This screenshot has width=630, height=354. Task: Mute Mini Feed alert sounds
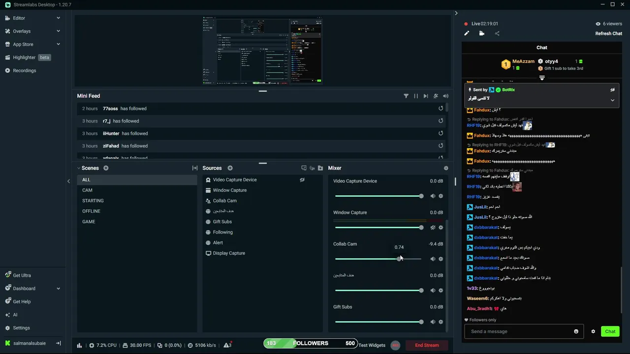point(445,96)
